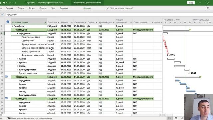Open the Длительность column filter dropdown

pos(59,23)
